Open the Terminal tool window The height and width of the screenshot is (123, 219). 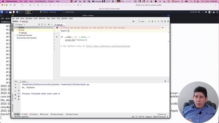44,114
